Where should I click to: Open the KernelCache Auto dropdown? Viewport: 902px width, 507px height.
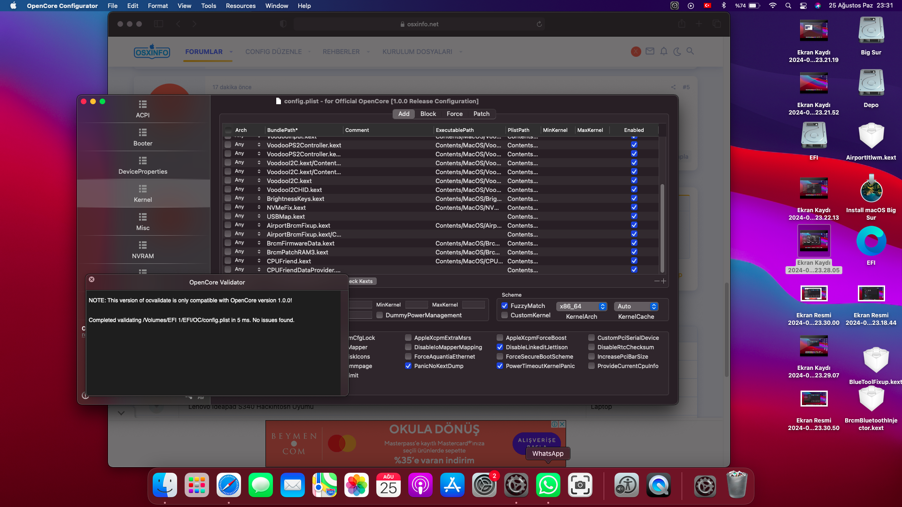[x=636, y=306]
